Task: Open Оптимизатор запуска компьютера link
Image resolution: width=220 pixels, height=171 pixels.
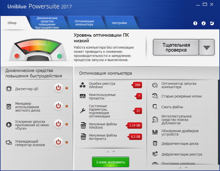Action: [179, 85]
